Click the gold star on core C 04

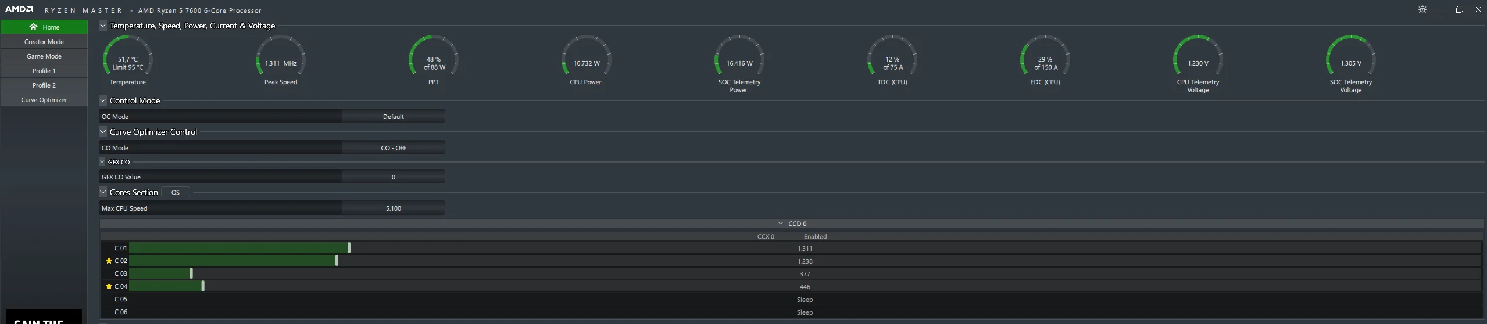tap(109, 286)
